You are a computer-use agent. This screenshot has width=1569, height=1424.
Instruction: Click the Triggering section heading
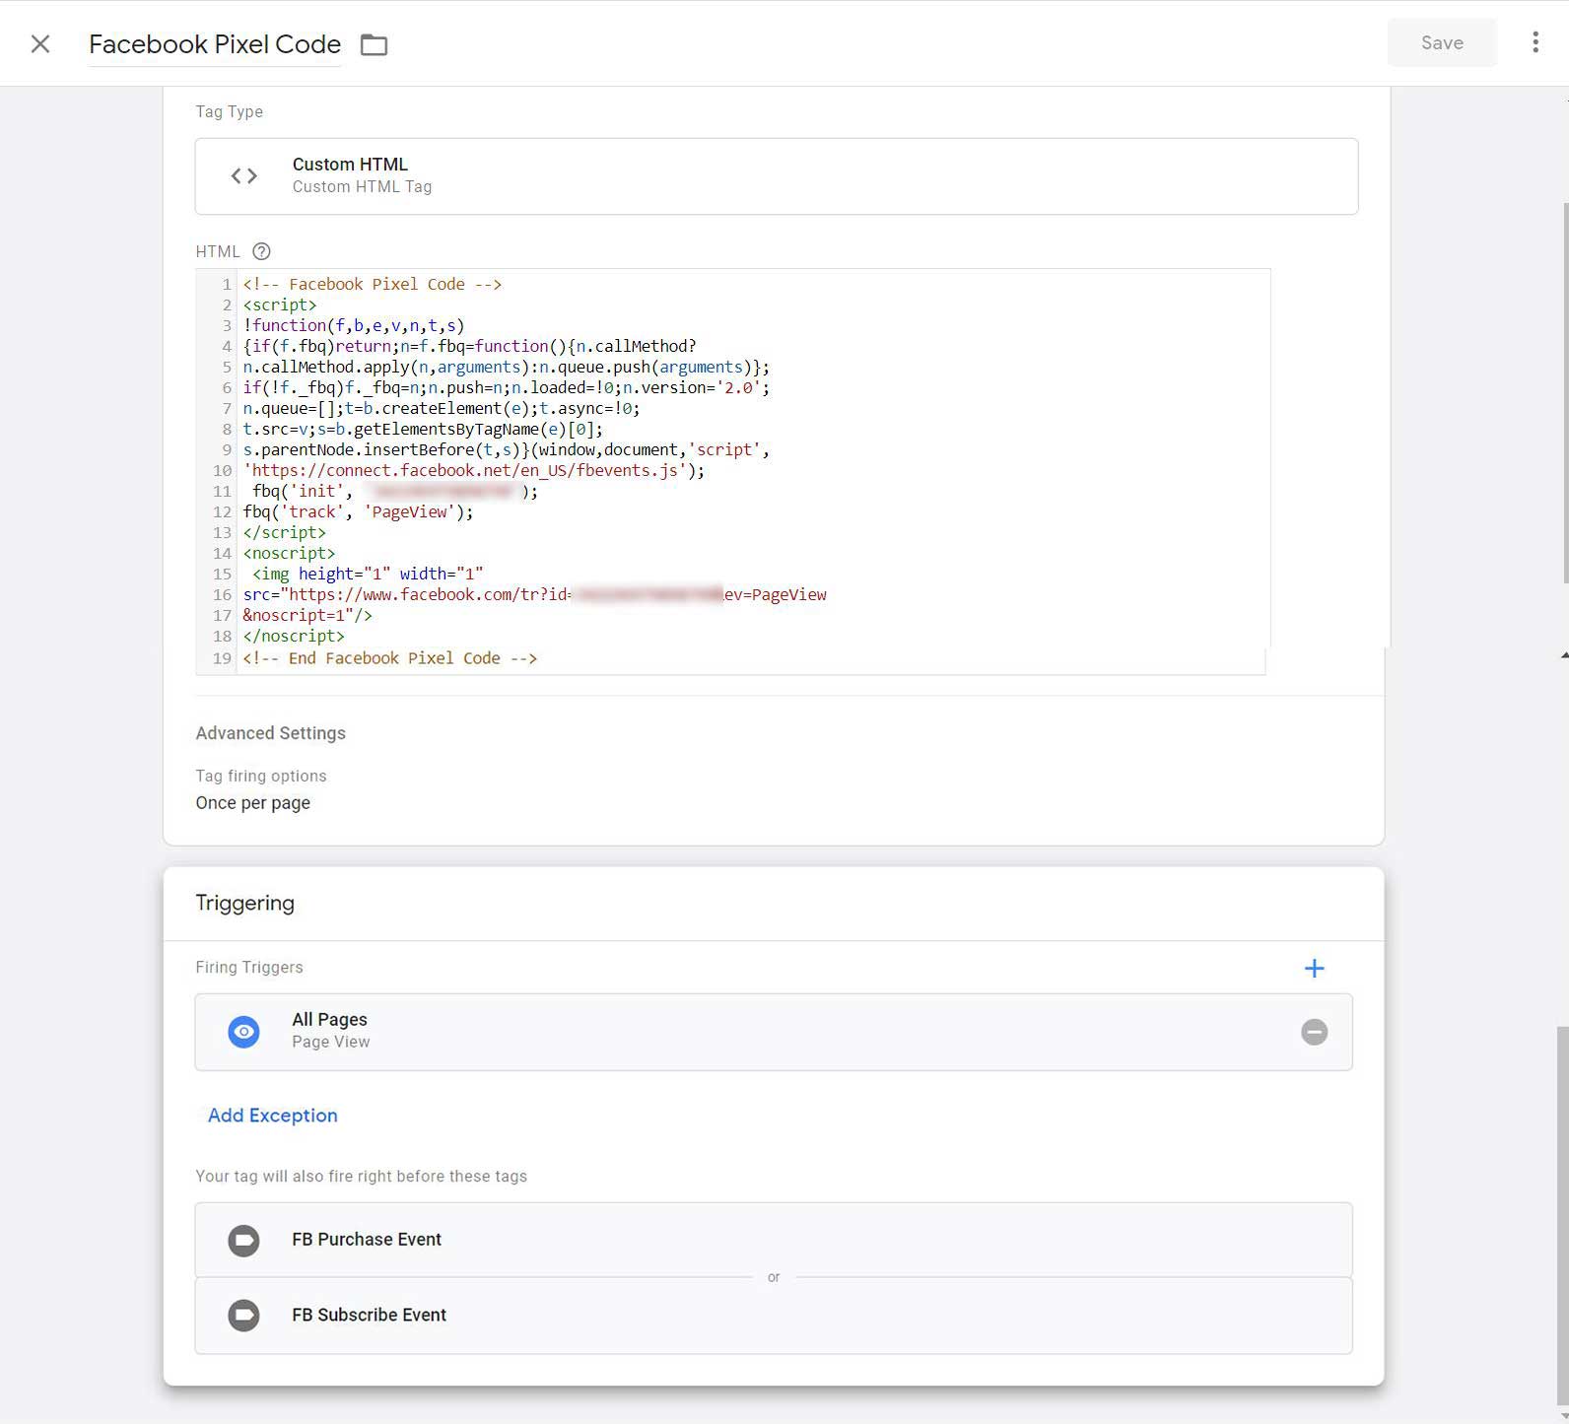click(x=245, y=904)
